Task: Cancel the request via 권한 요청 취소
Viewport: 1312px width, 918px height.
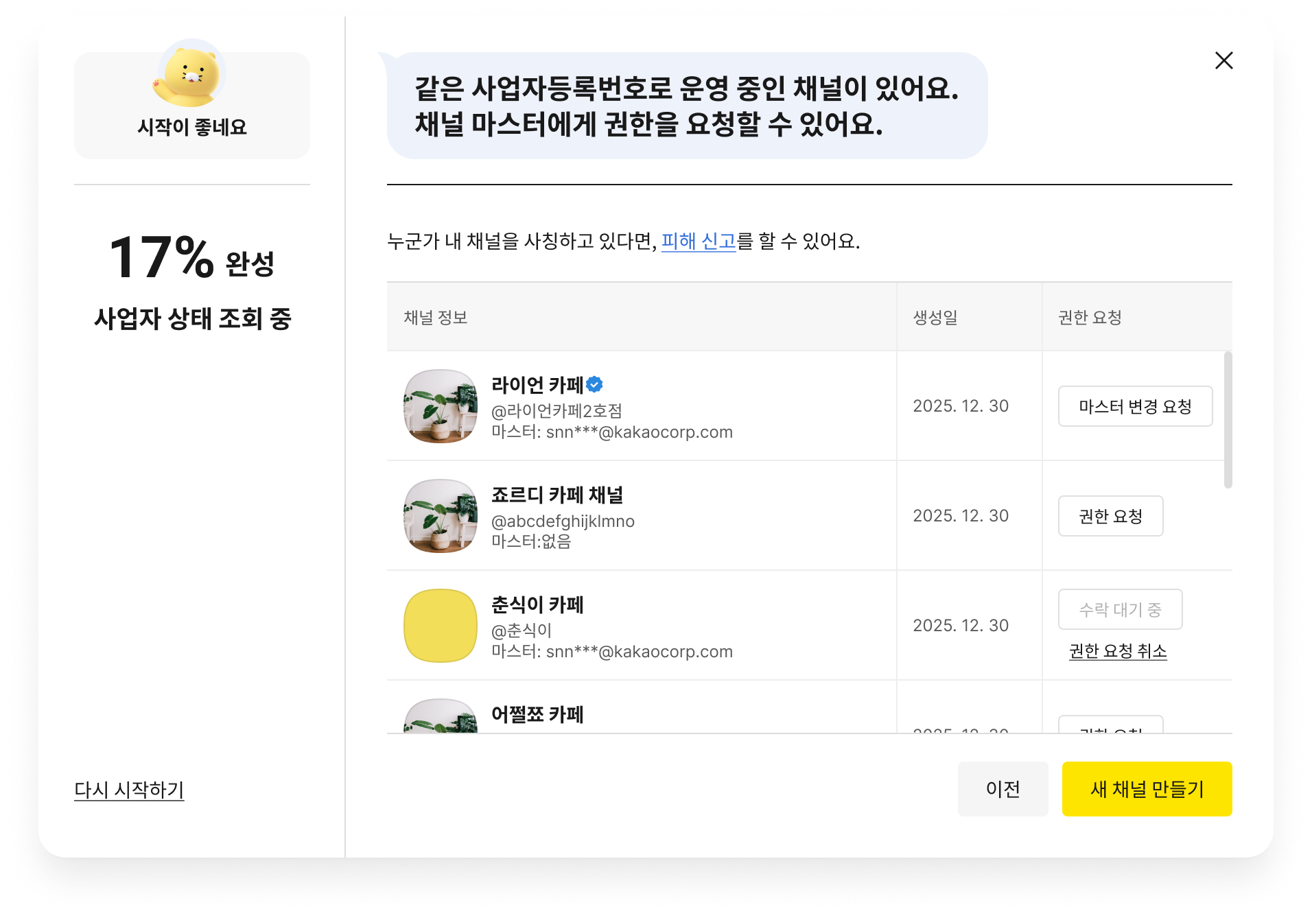Action: tap(1117, 651)
